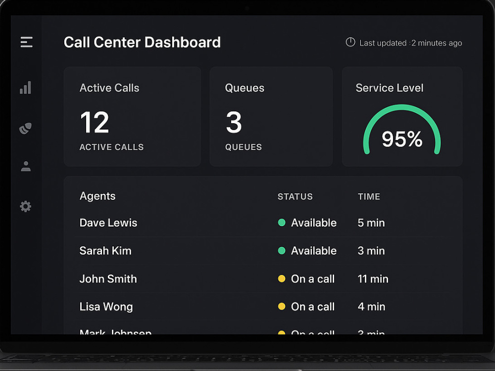Click the phone handset sidebar icon
Image resolution: width=495 pixels, height=371 pixels.
(25, 129)
